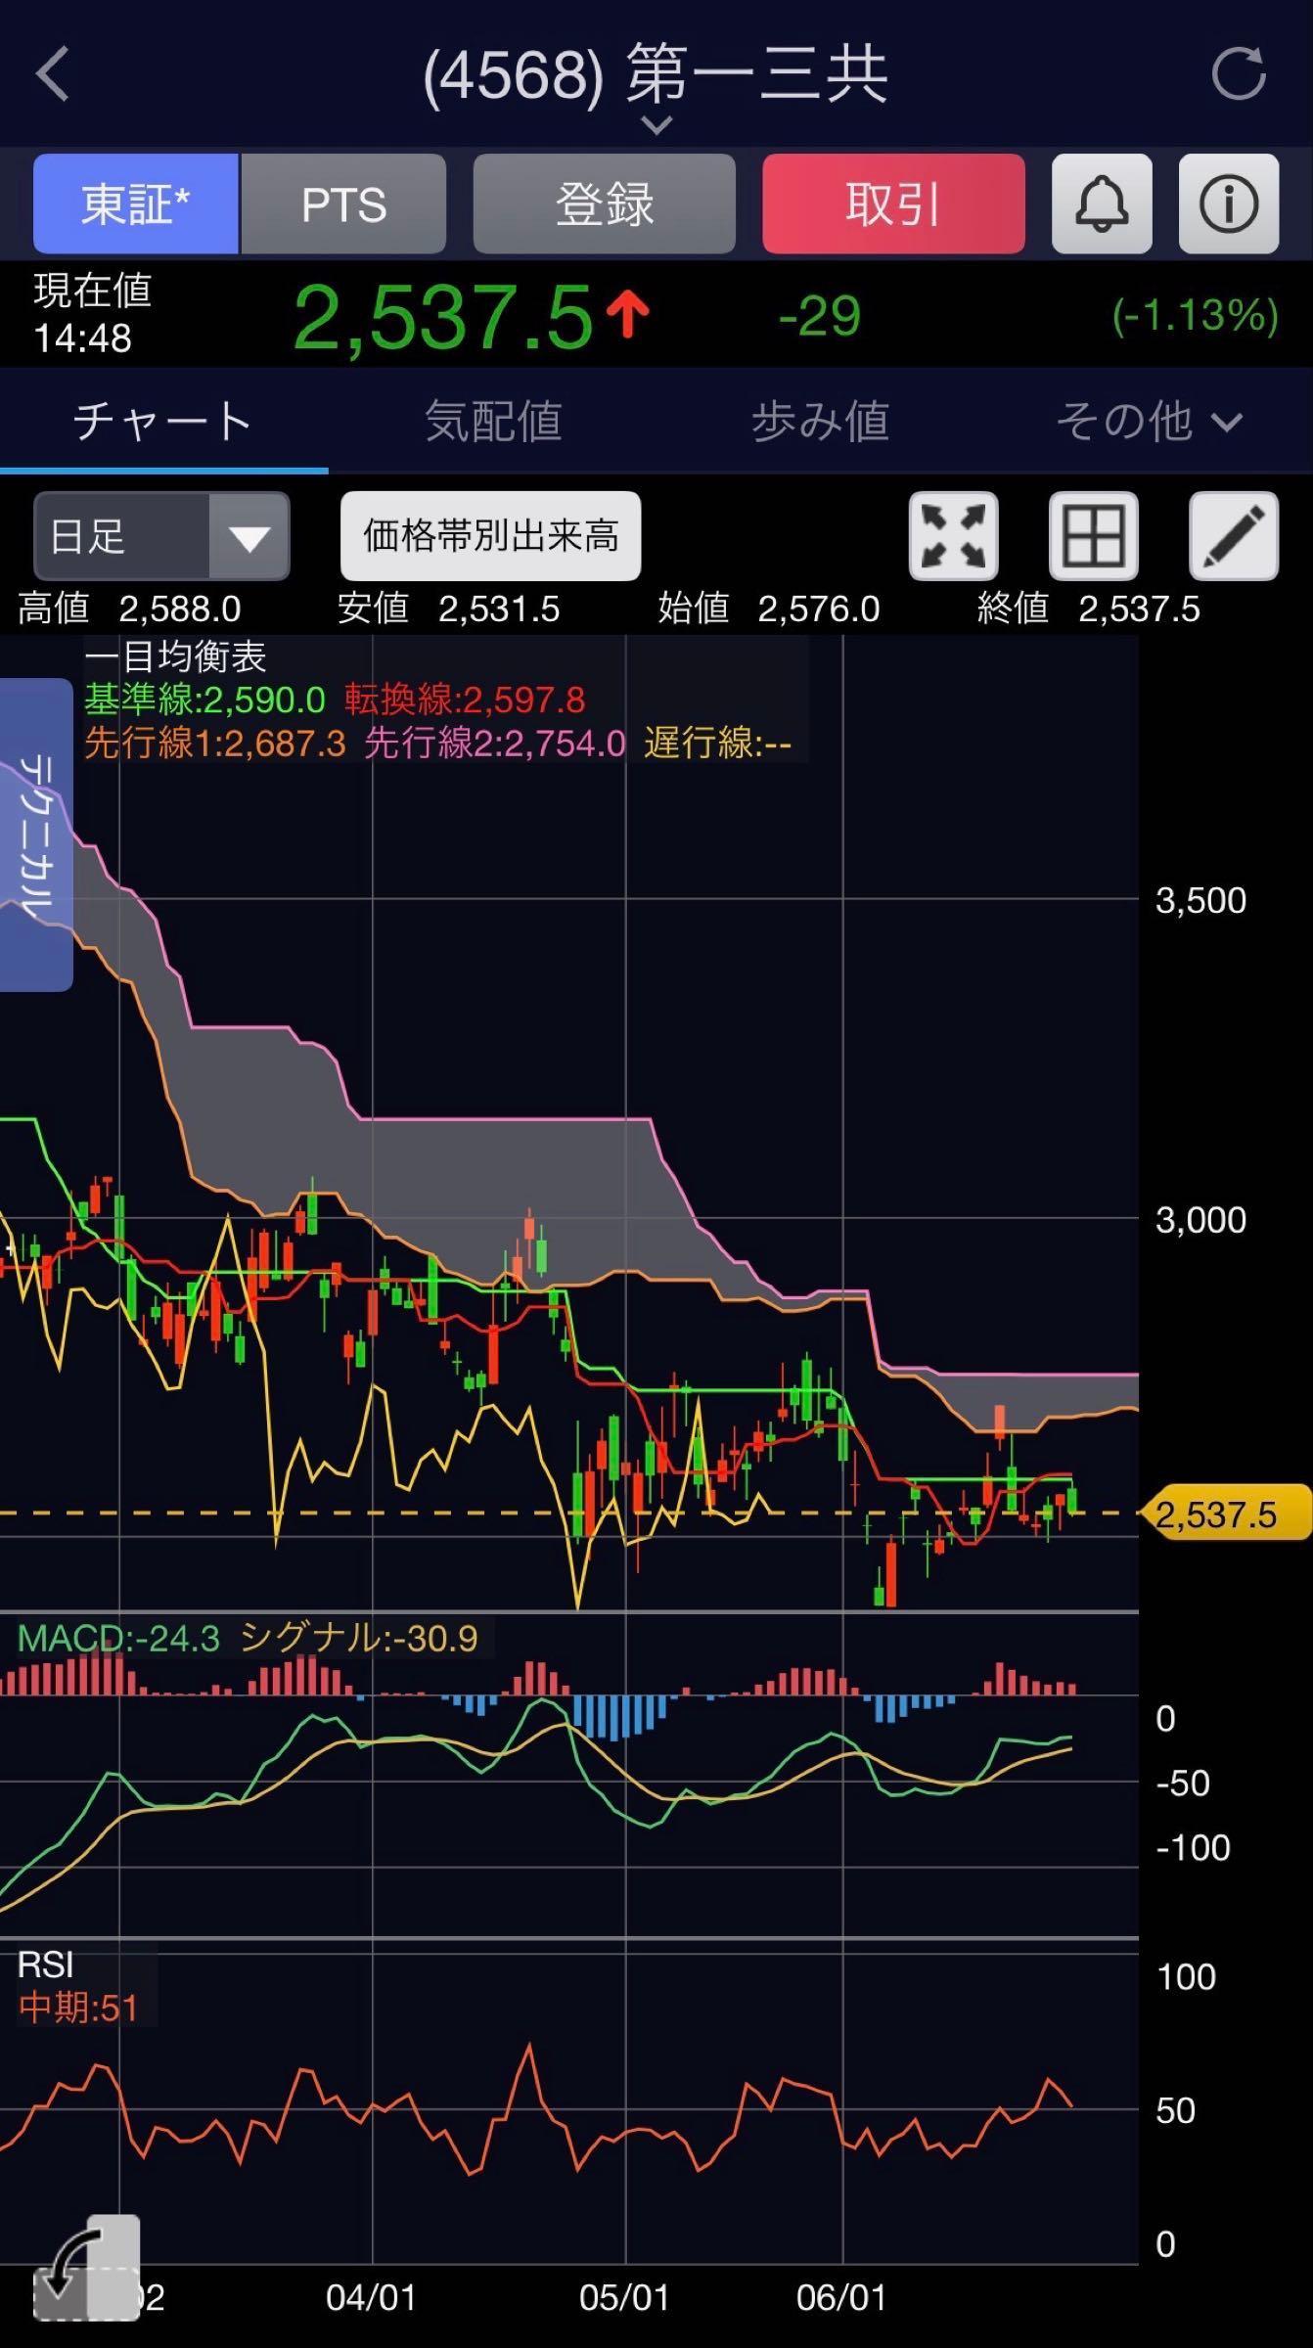Tap the シグナル:-30.9 readout
Screen dimensions: 1313x2348
point(359,1638)
